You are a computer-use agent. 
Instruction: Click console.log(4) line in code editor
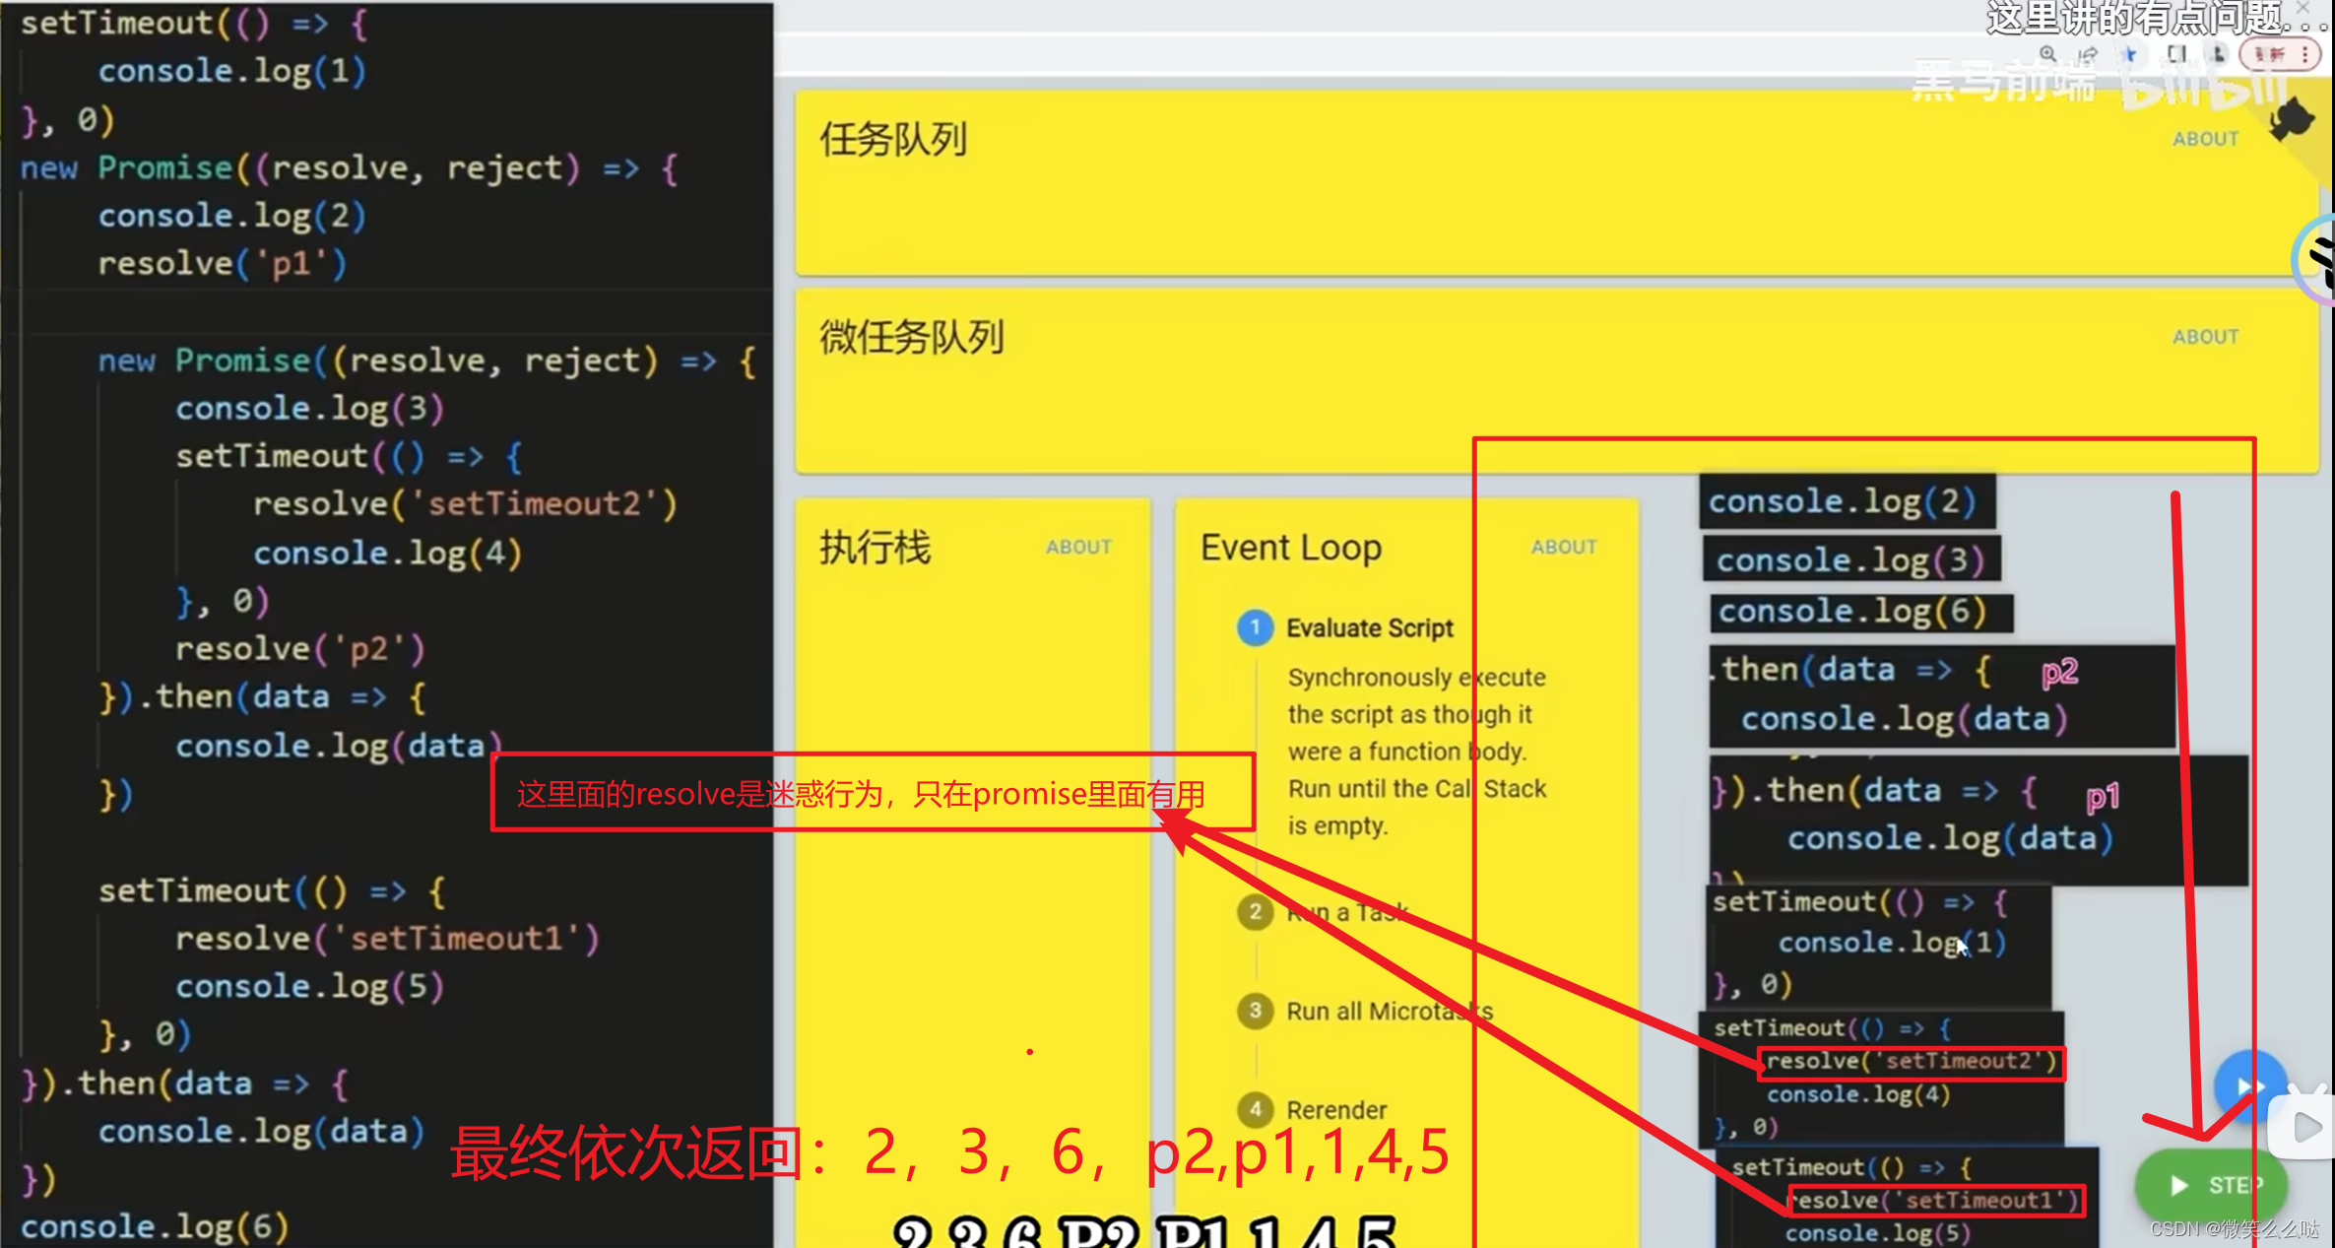click(387, 553)
